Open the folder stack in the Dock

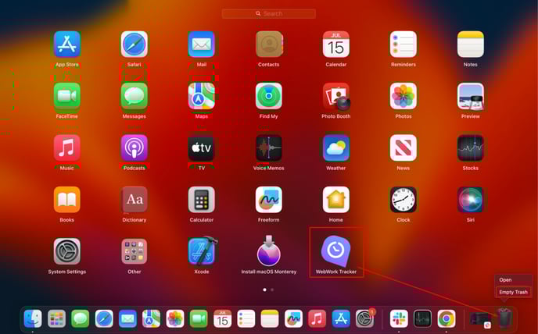(480, 319)
